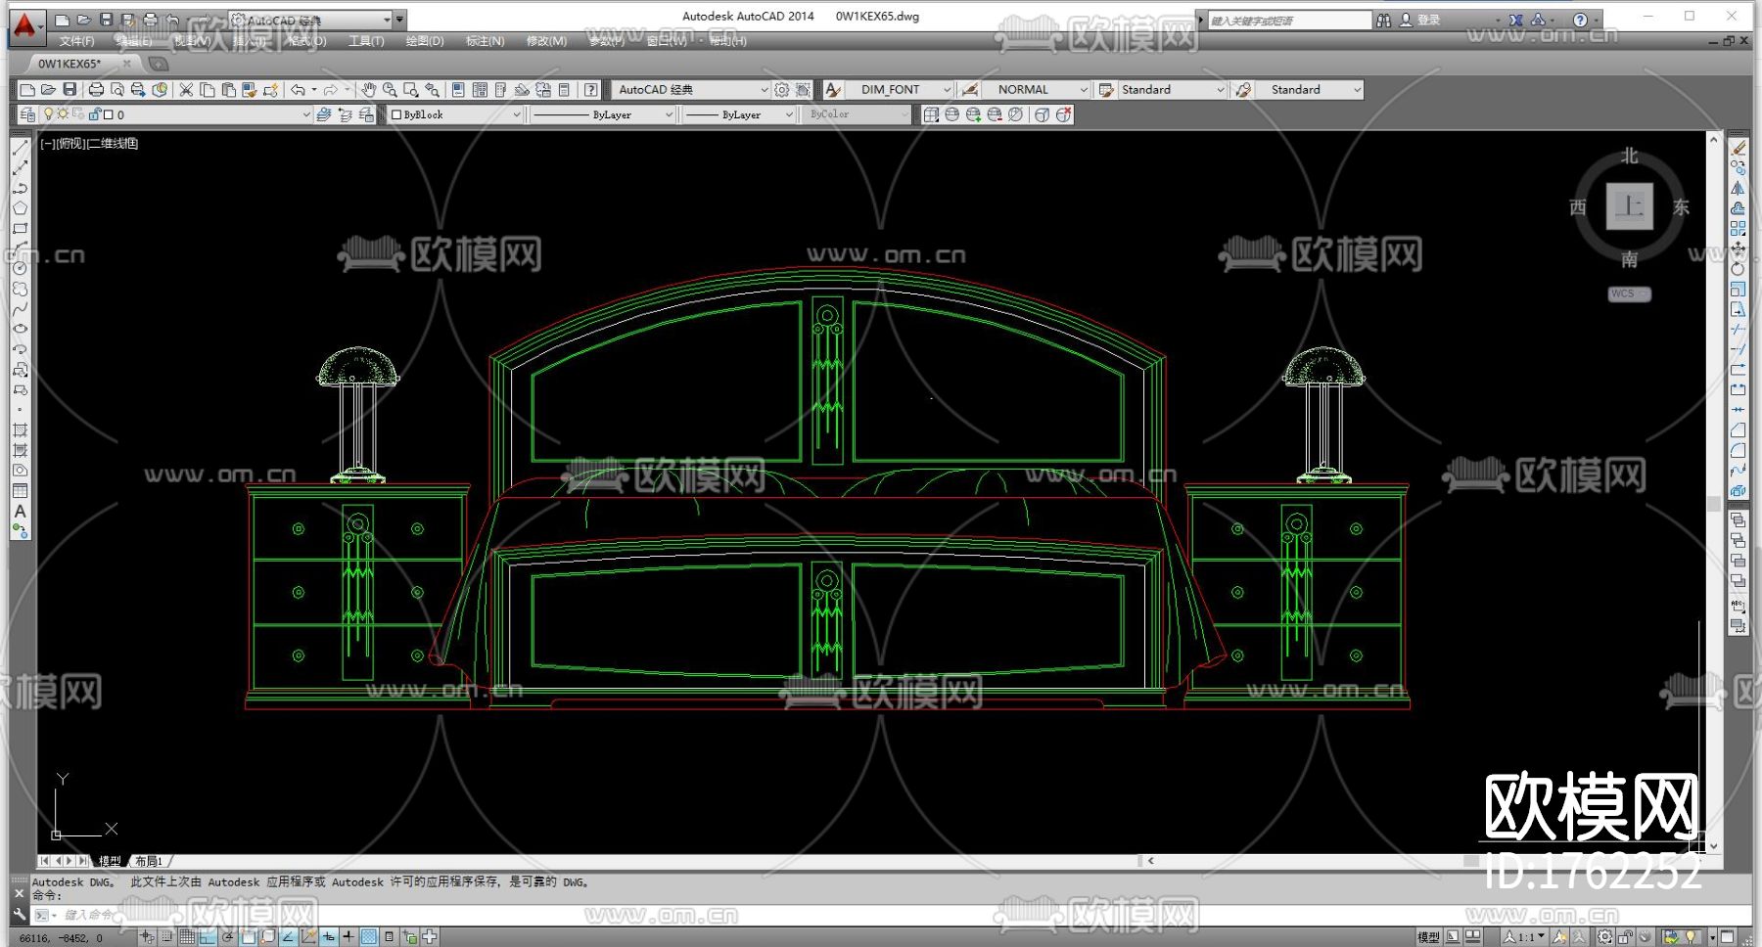Click the Undo arrow icon
Image resolution: width=1762 pixels, height=947 pixels.
click(298, 90)
